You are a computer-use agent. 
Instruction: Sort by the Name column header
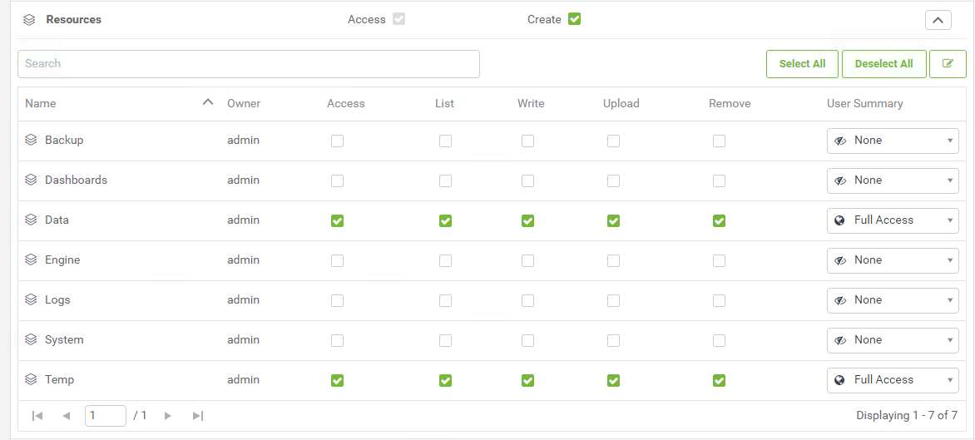tap(41, 104)
